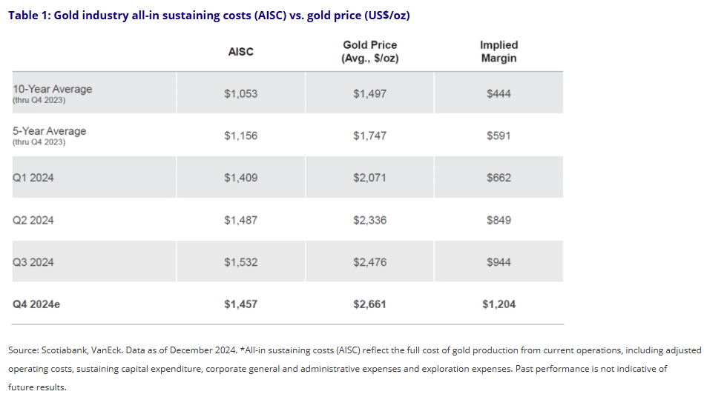The width and height of the screenshot is (704, 394).
Task: Click the 5-Year Average row label
Action: (x=50, y=132)
